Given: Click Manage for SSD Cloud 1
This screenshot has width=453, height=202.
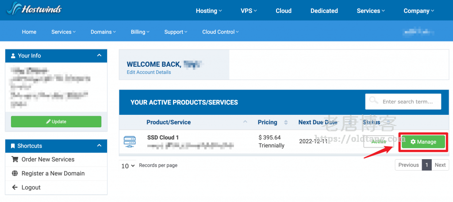Looking at the screenshot, I should (x=423, y=142).
